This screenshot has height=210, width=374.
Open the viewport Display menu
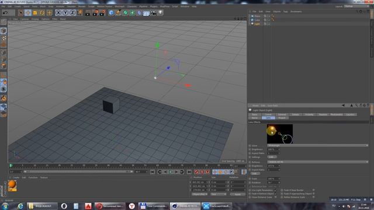click(x=35, y=19)
